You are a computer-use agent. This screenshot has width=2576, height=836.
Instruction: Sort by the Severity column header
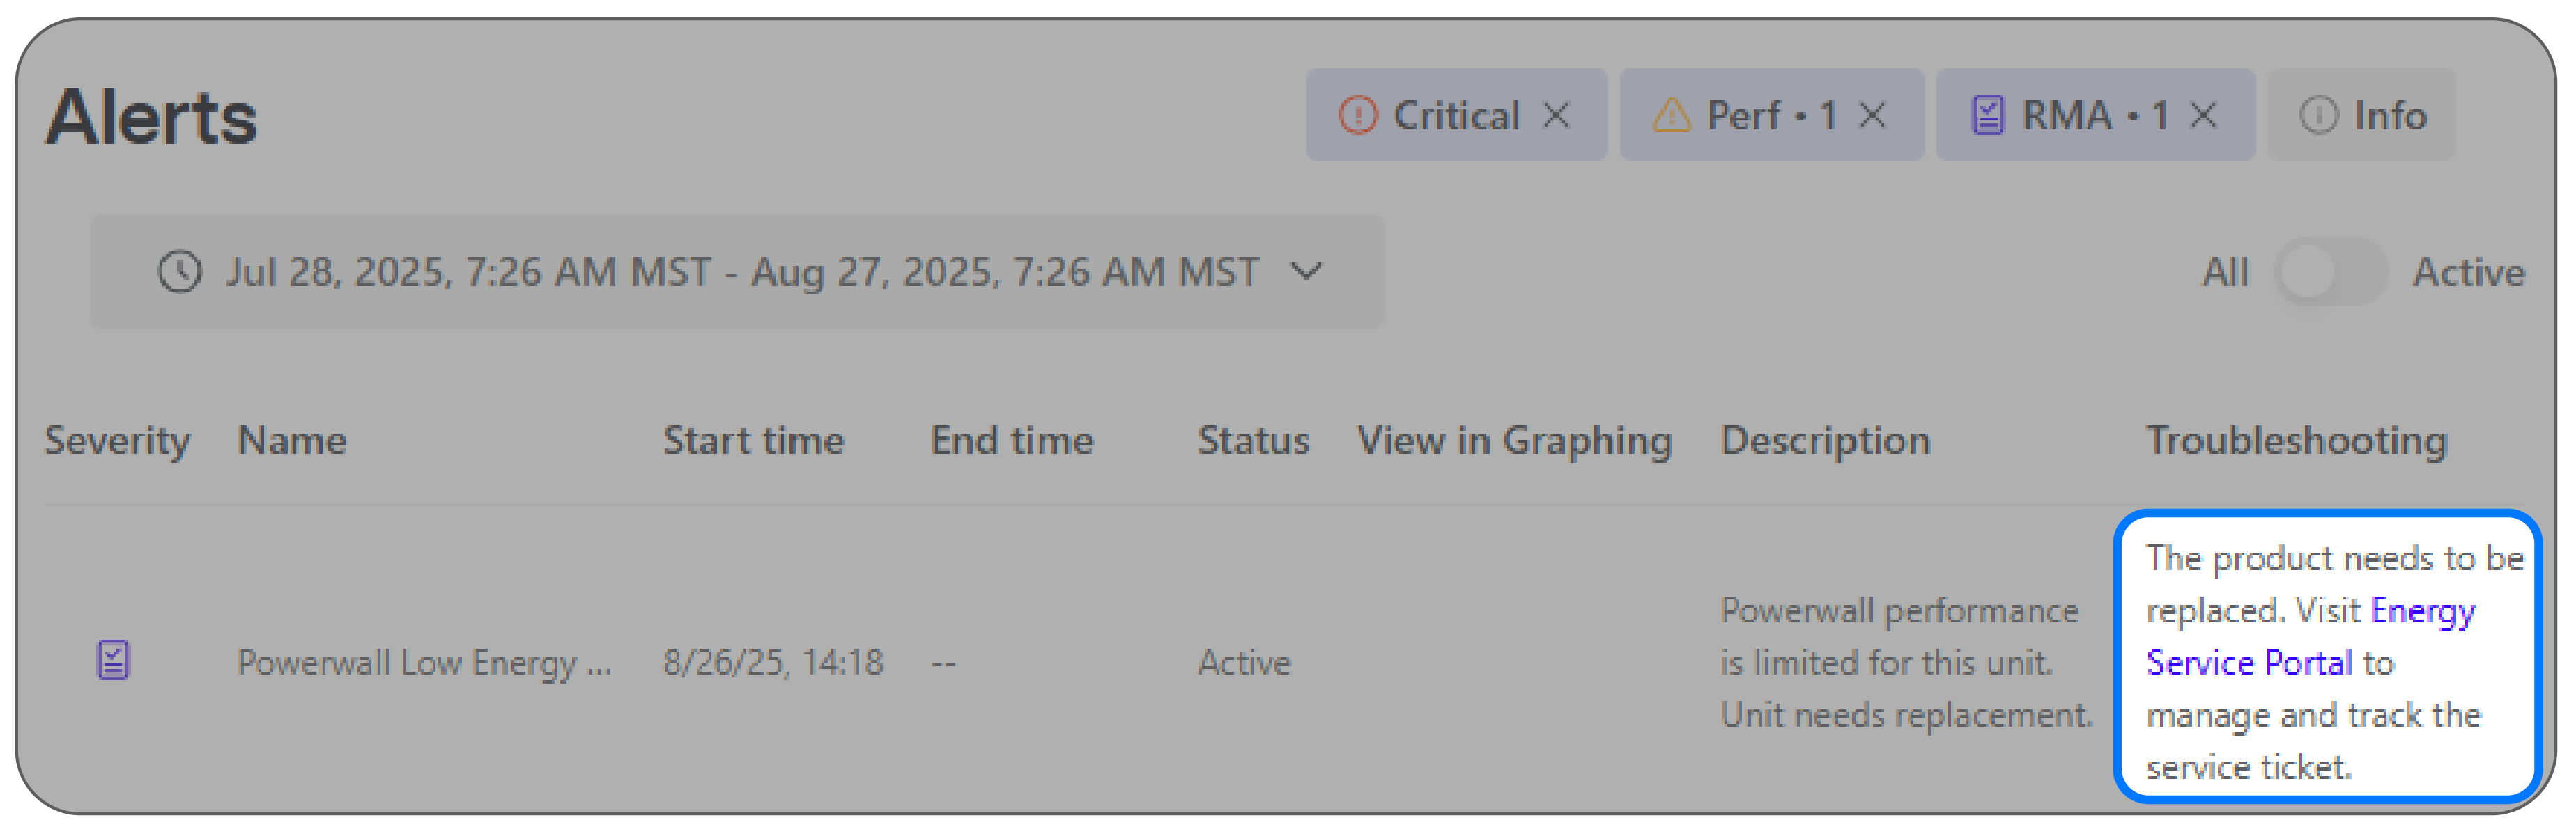point(117,441)
